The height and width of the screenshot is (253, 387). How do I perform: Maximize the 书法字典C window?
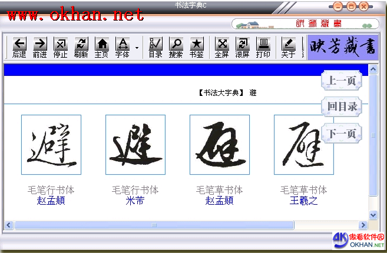[351, 6]
